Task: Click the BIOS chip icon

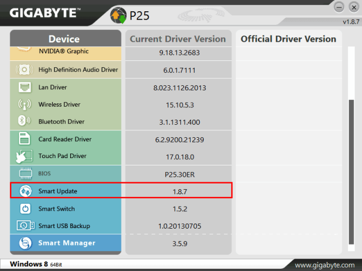Action: click(25, 173)
